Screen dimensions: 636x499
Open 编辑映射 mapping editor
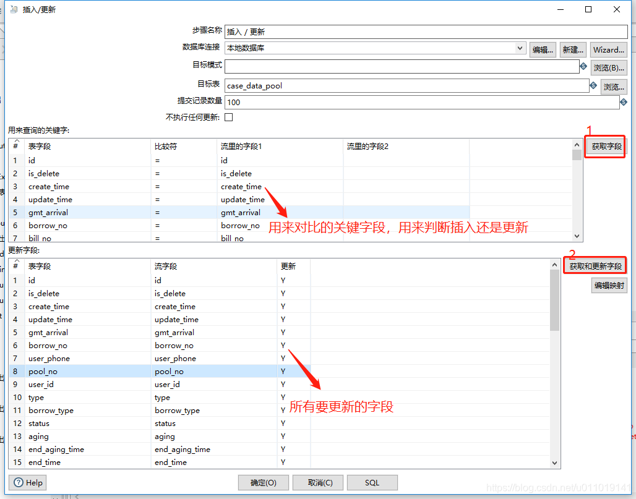pos(609,286)
